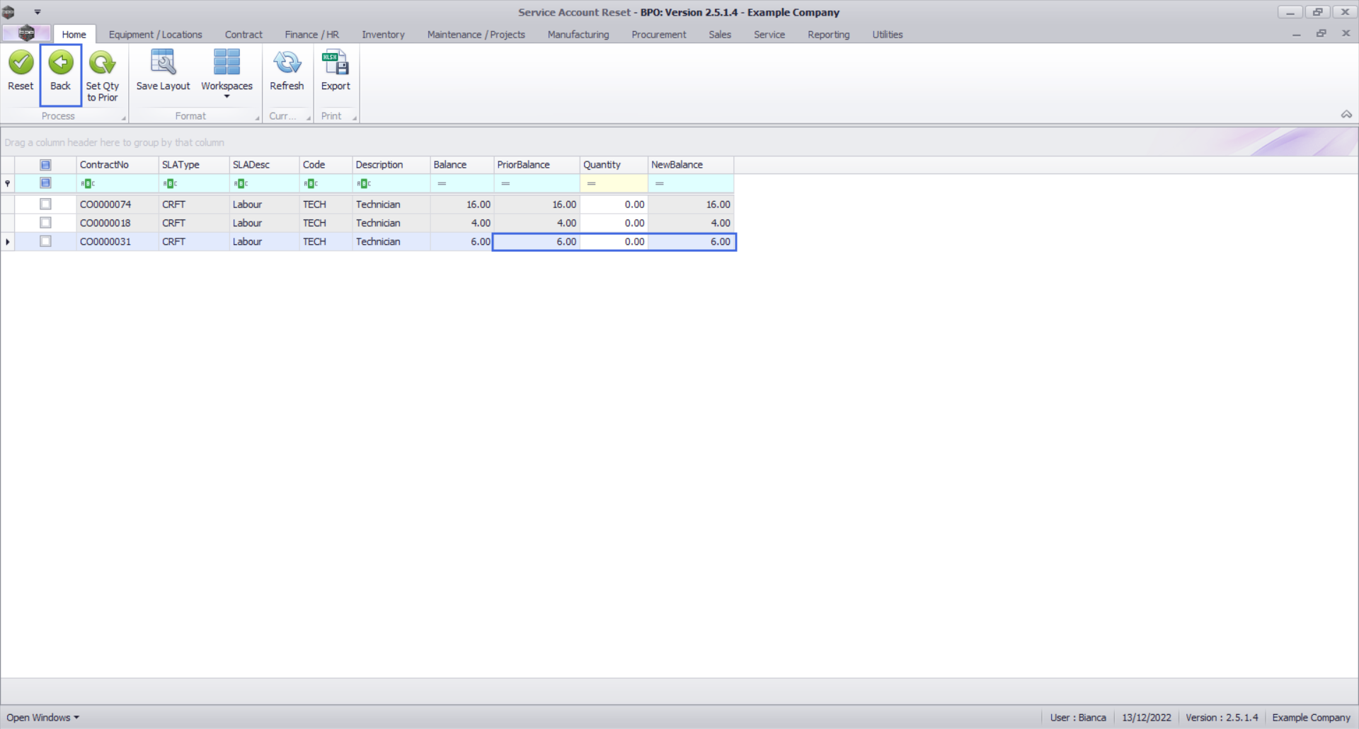
Task: Tick the checkbox for contract CO0000074
Action: tap(45, 205)
